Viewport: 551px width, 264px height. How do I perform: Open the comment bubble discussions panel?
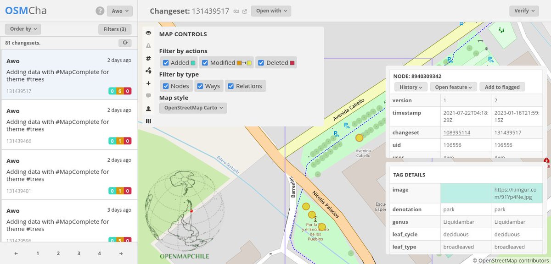point(148,96)
